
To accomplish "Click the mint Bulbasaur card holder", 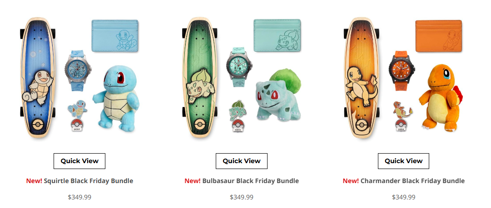I will click(277, 35).
